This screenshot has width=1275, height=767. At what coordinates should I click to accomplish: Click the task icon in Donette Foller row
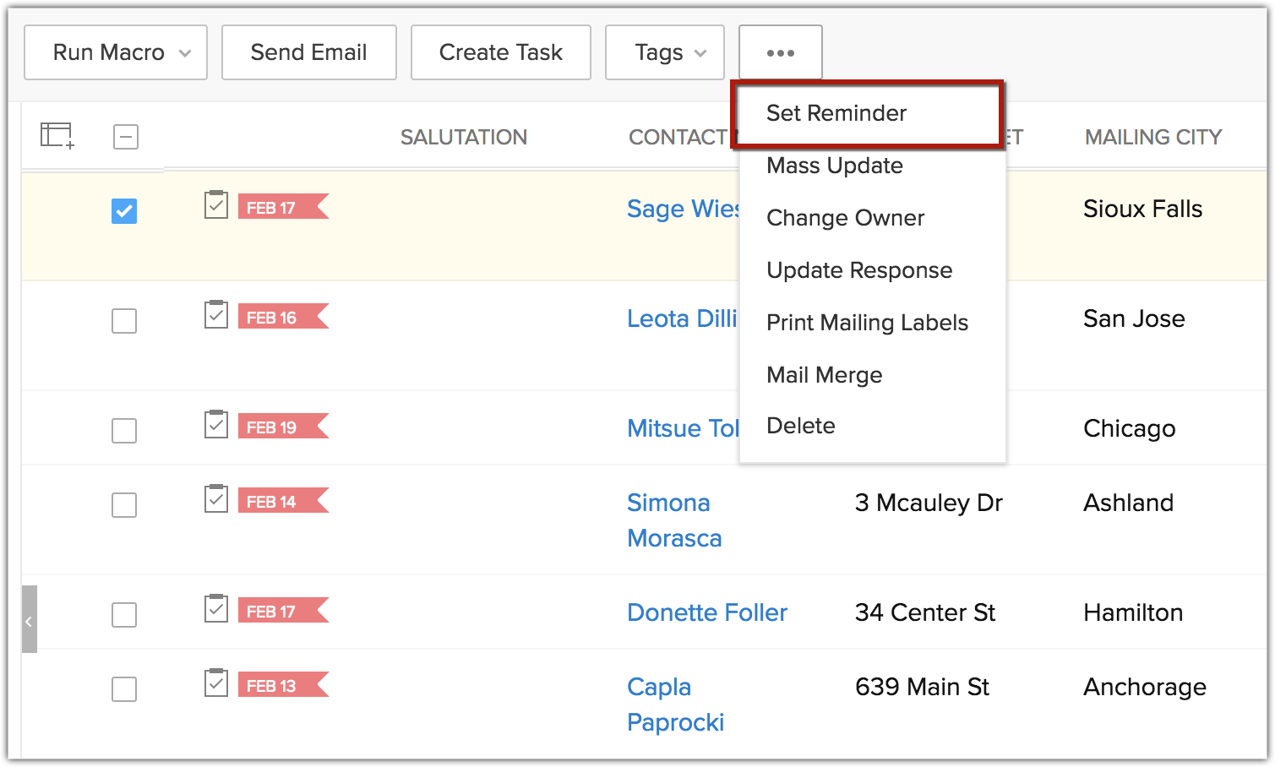coord(216,608)
